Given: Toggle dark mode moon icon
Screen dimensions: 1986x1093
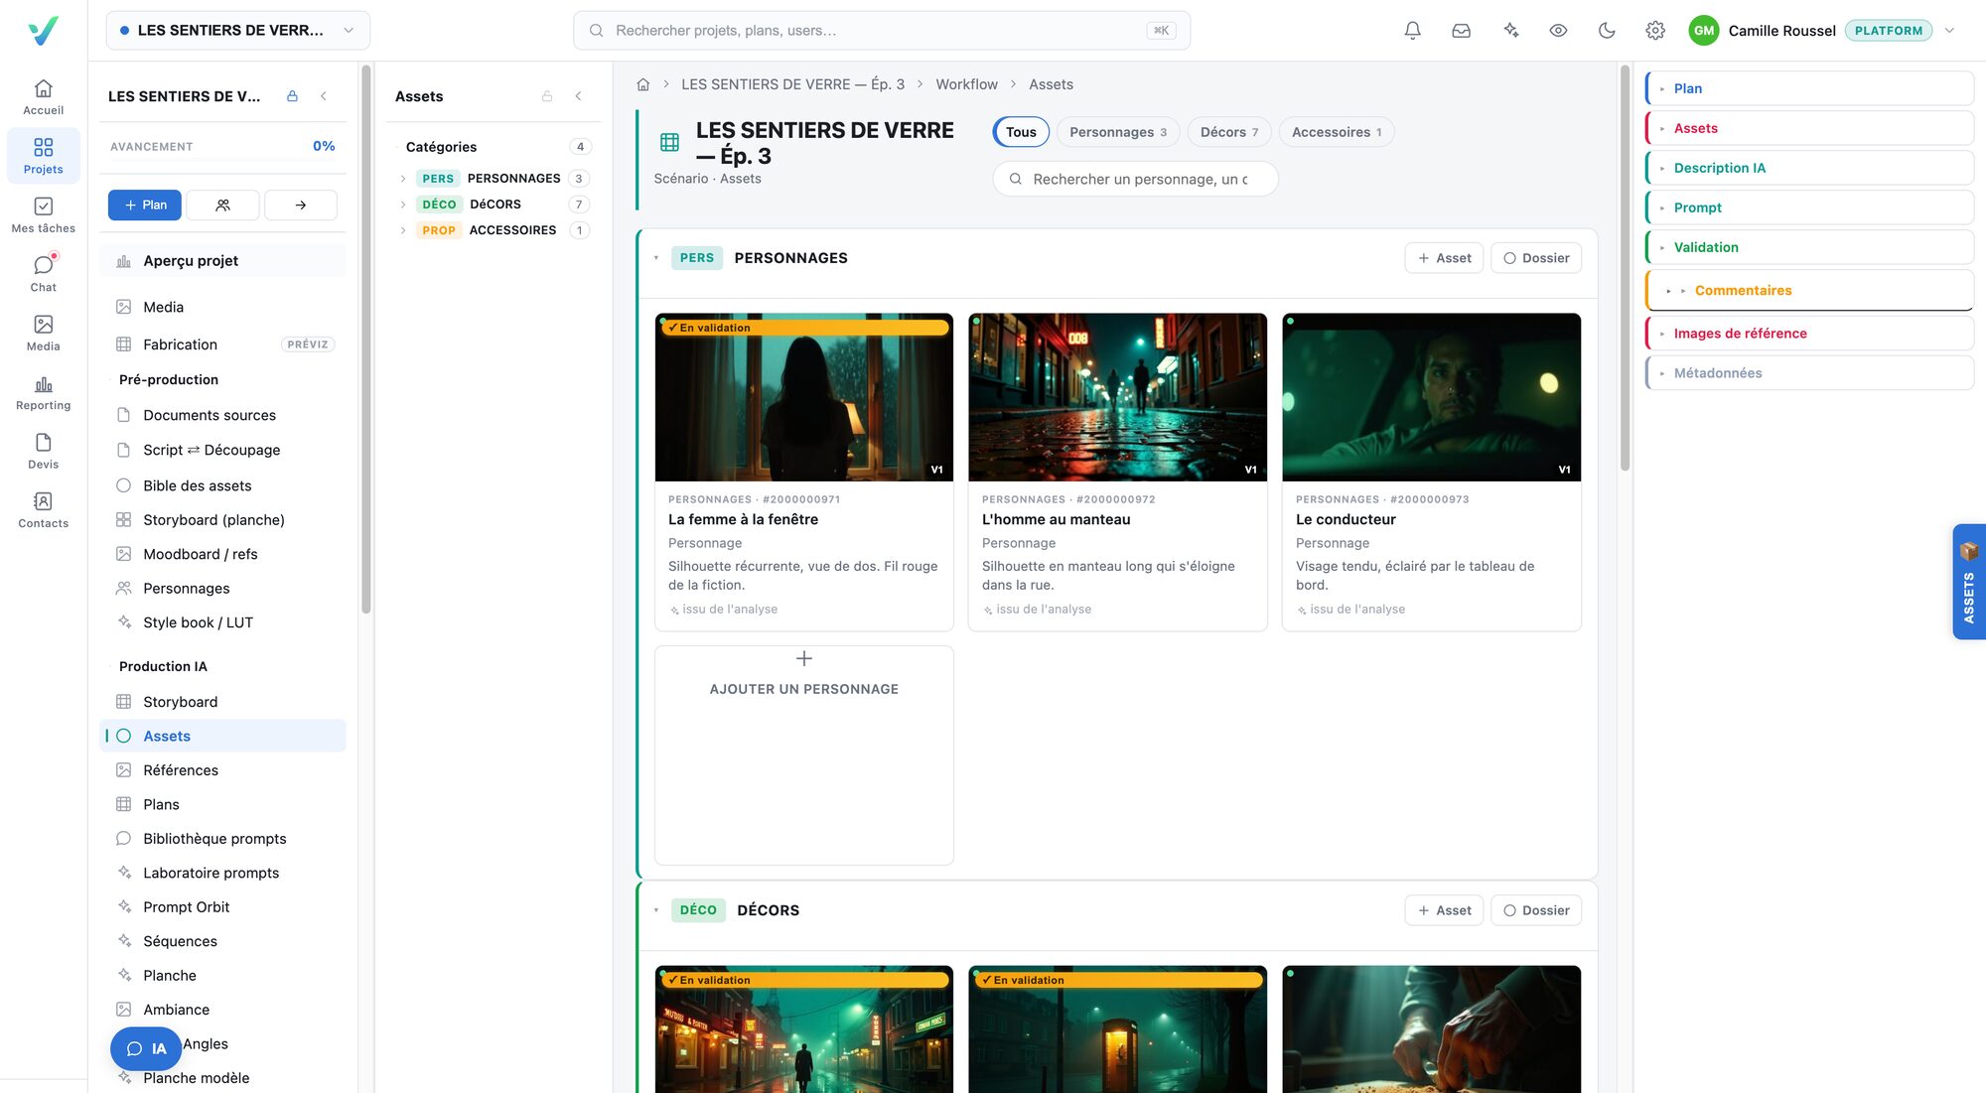Looking at the screenshot, I should click(1607, 31).
